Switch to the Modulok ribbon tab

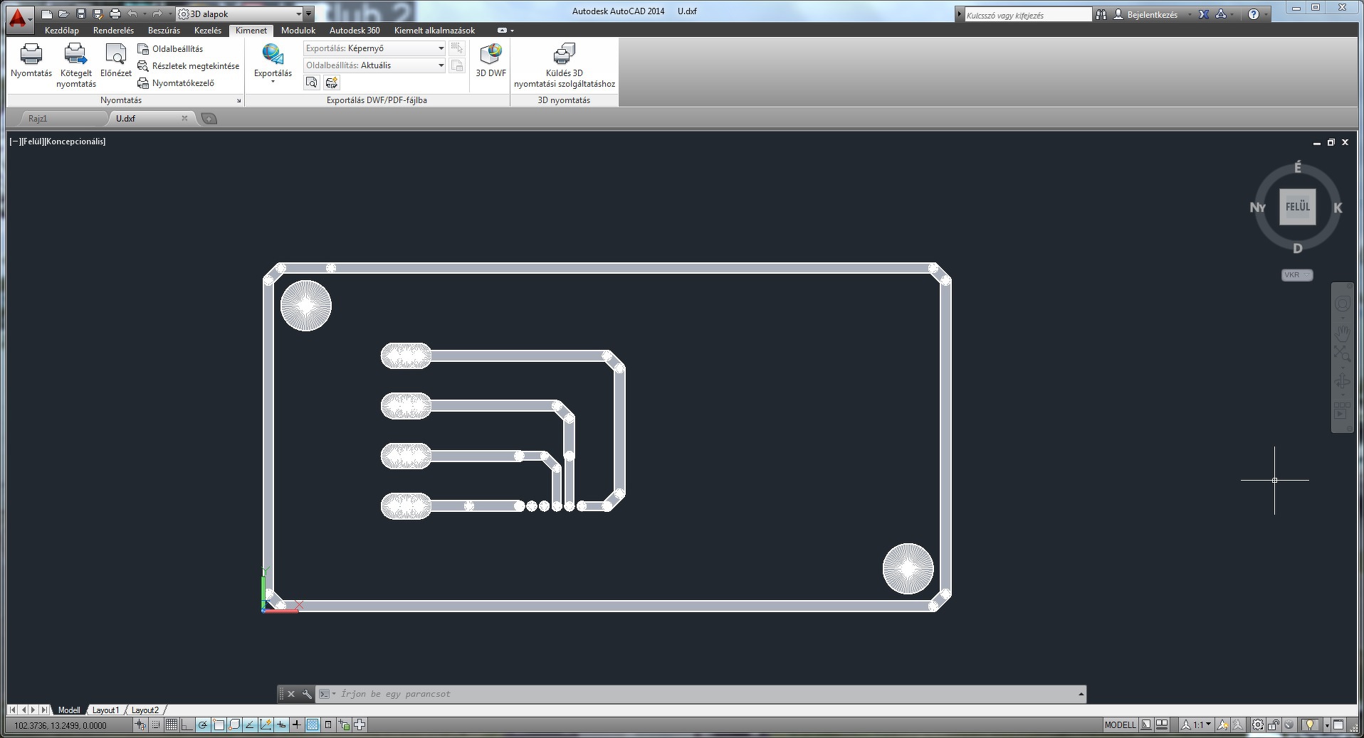pos(298,31)
